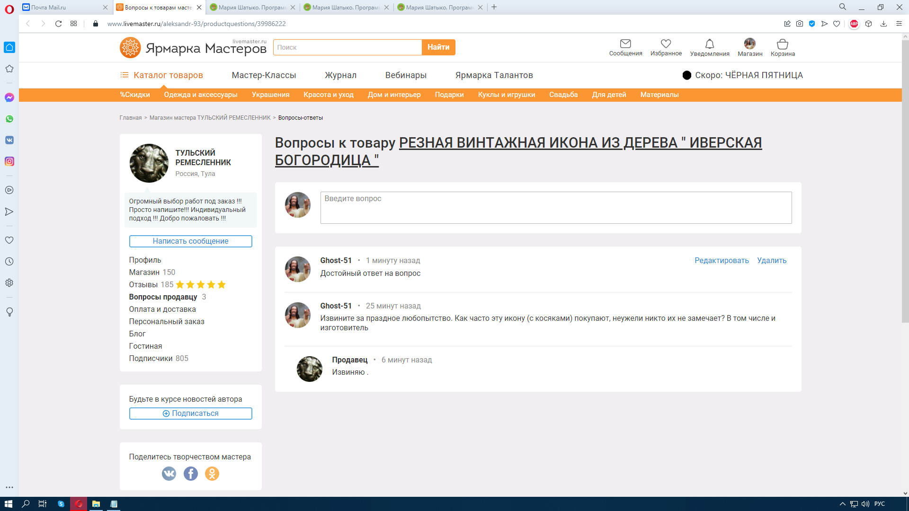Click the browser address bar URL
Viewport: 909px width, 511px height.
196,24
